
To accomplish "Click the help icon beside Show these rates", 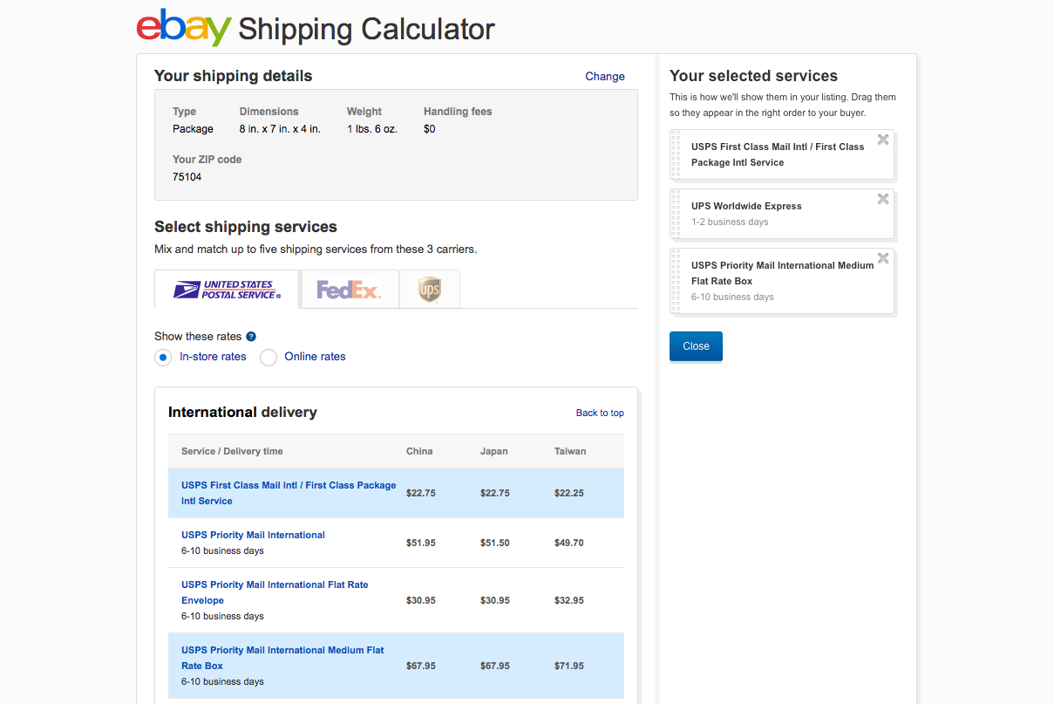I will (x=251, y=337).
